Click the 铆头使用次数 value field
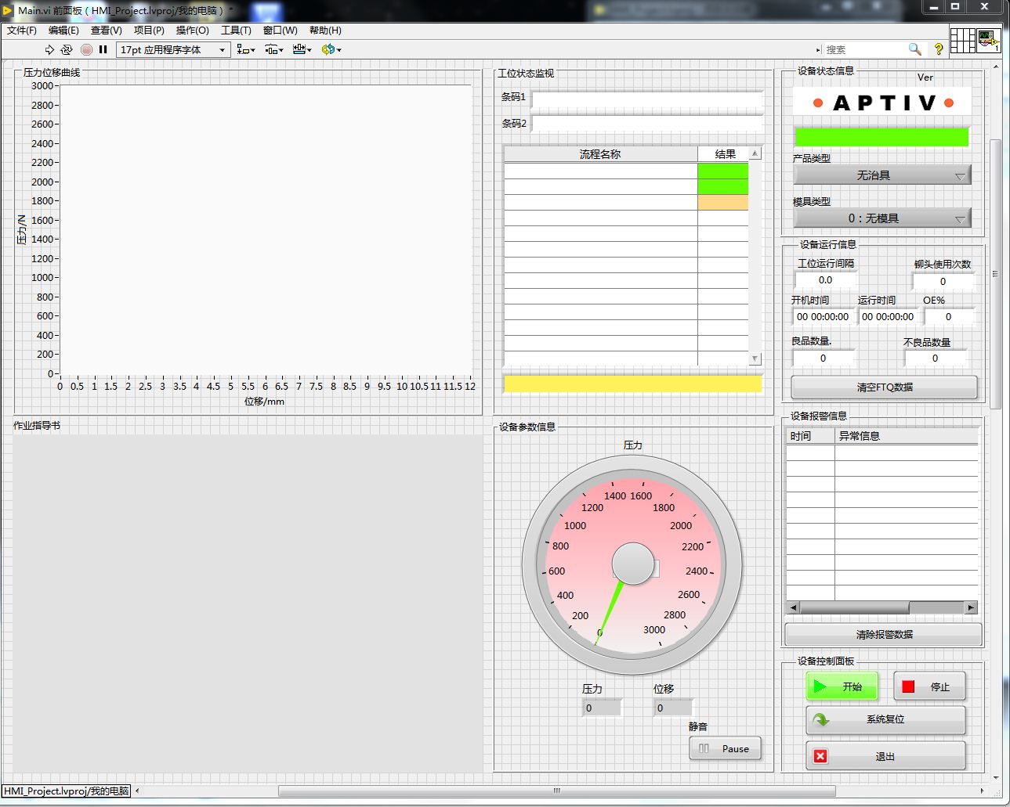 click(943, 281)
